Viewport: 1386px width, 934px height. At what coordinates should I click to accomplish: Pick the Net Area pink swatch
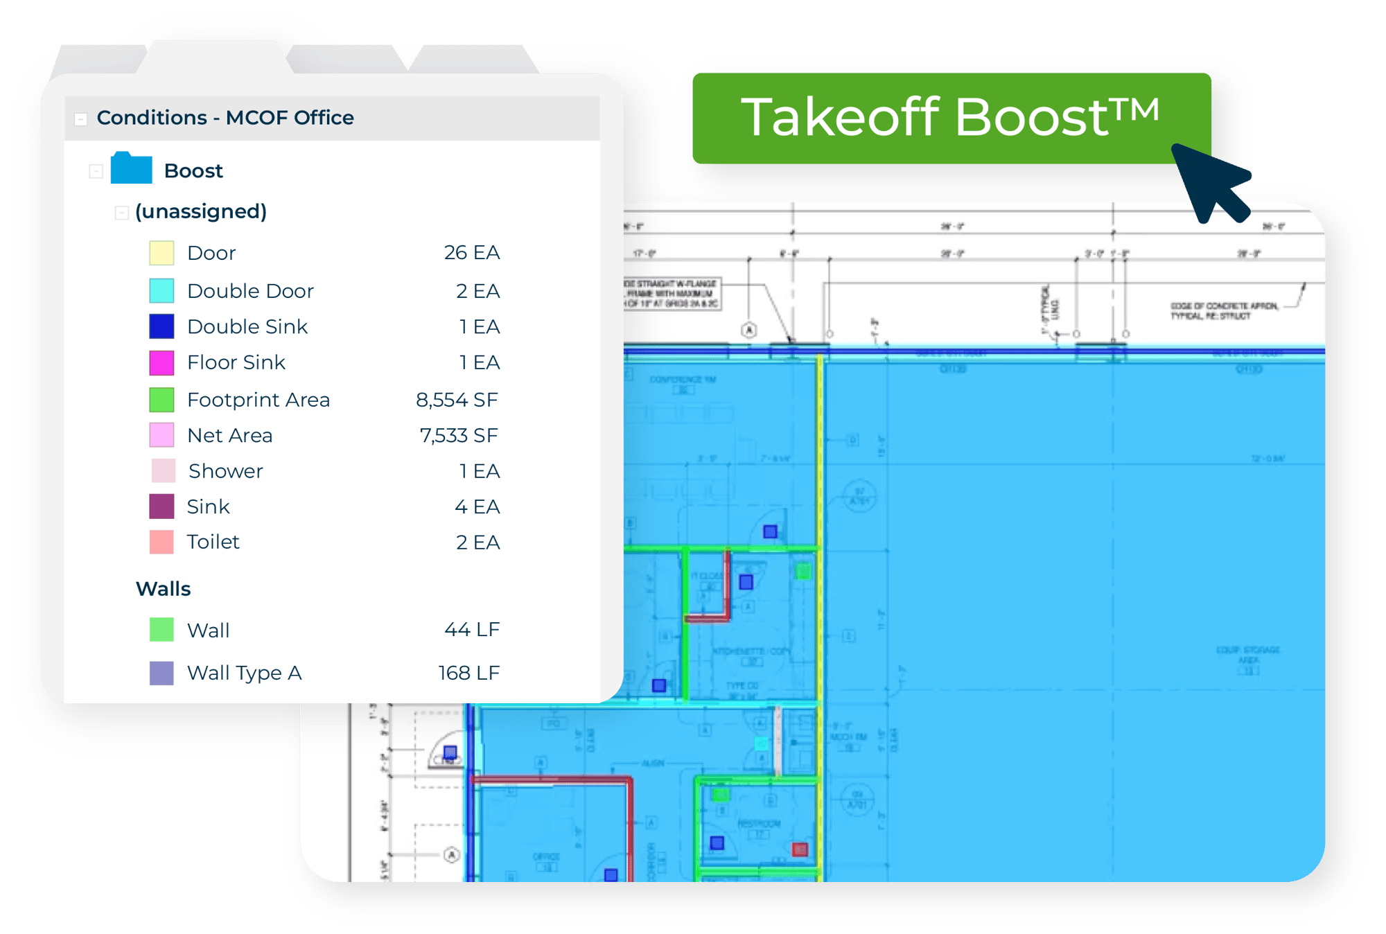[161, 435]
